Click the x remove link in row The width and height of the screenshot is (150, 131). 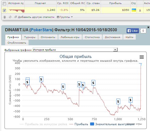[x=140, y=10]
